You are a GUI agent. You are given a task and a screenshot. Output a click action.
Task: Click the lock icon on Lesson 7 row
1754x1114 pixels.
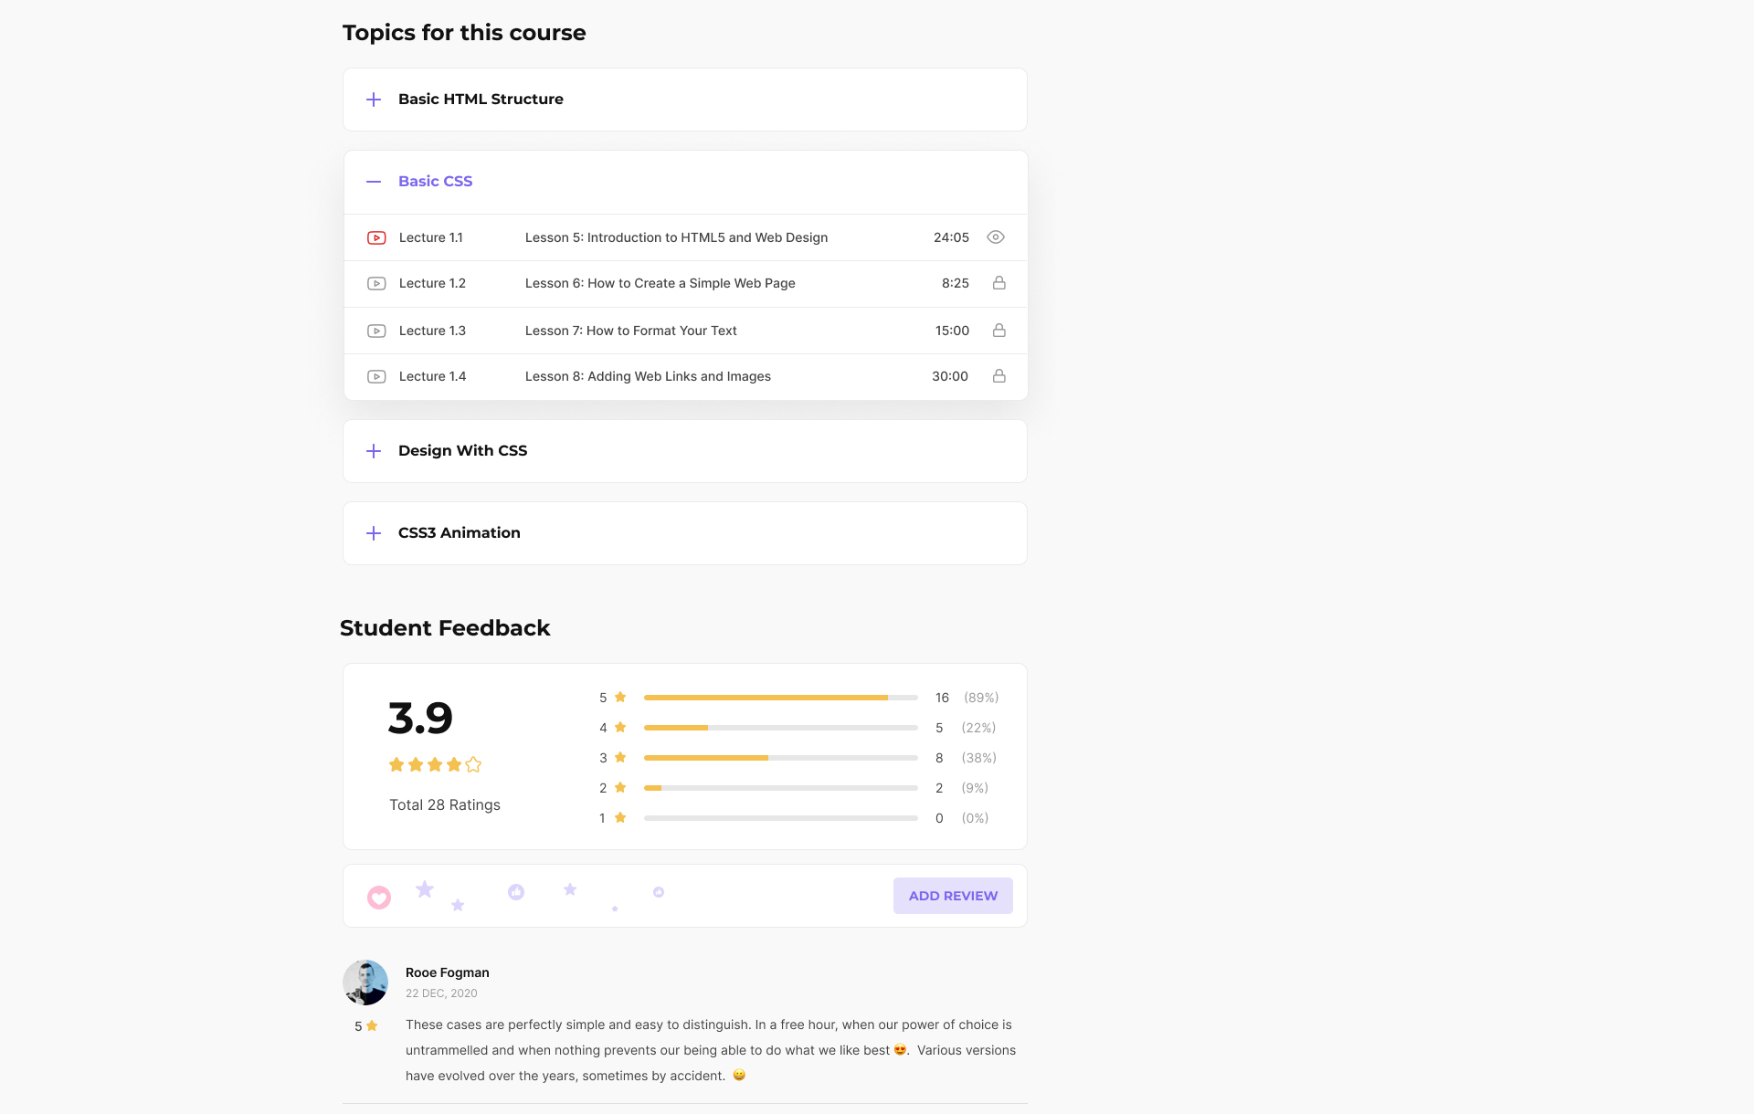click(999, 331)
